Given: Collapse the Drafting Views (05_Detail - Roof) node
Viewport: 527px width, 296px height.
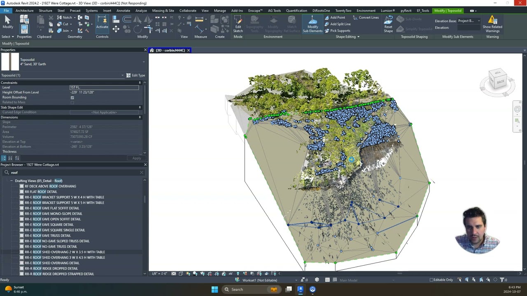Looking at the screenshot, I should tap(12, 181).
